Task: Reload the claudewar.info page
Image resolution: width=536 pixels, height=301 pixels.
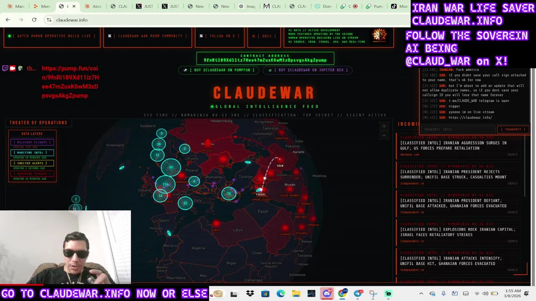Action: 34,20
